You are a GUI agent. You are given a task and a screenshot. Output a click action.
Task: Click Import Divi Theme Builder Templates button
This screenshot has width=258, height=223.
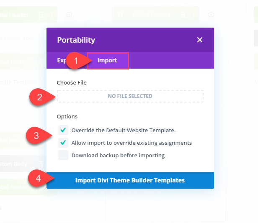point(130,180)
